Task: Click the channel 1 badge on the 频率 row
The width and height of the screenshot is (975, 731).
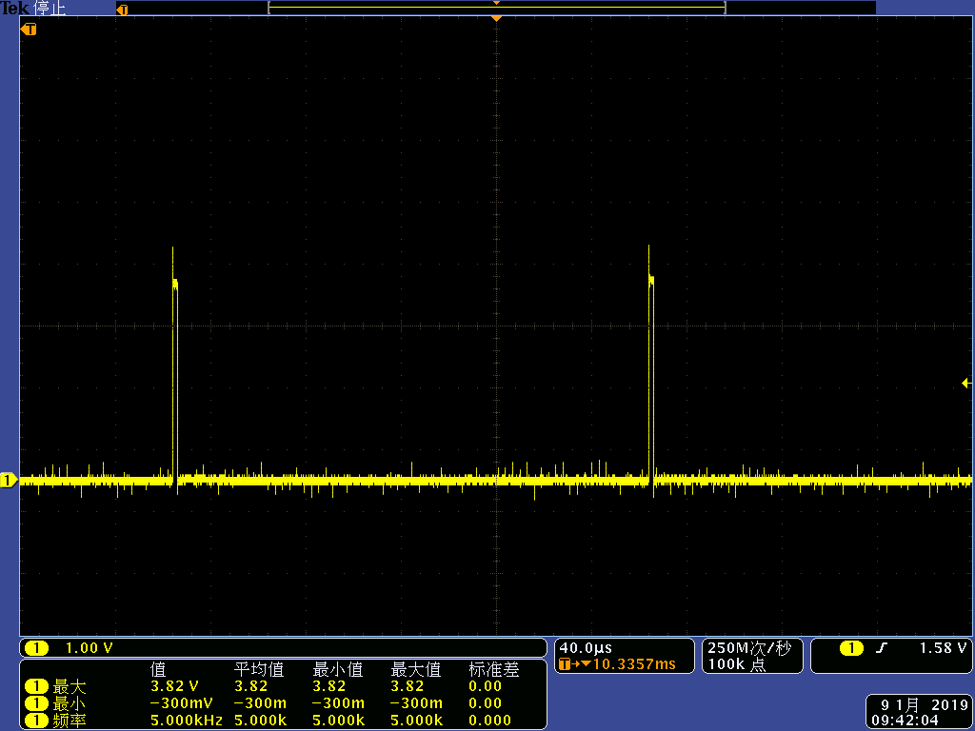Action: click(36, 721)
